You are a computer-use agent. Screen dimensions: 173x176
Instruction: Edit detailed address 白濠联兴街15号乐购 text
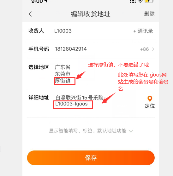click(81, 98)
